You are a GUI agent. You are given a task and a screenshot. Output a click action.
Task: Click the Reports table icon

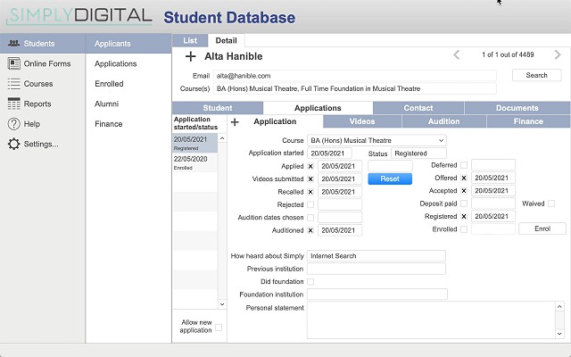[x=14, y=104]
